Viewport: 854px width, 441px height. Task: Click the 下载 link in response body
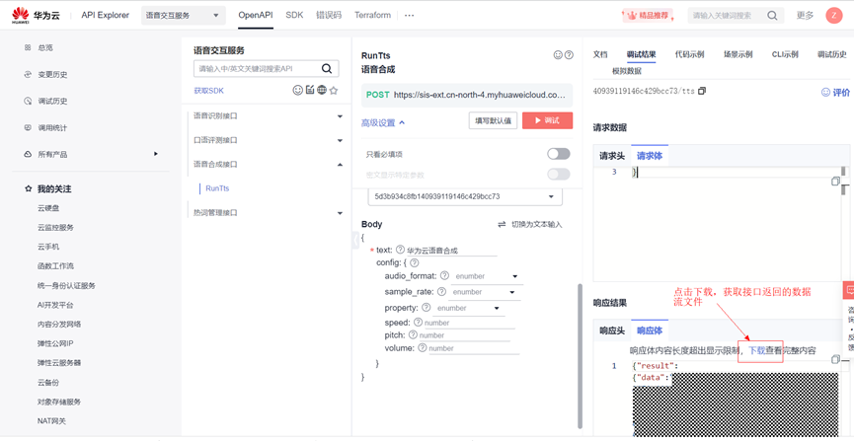[757, 350]
